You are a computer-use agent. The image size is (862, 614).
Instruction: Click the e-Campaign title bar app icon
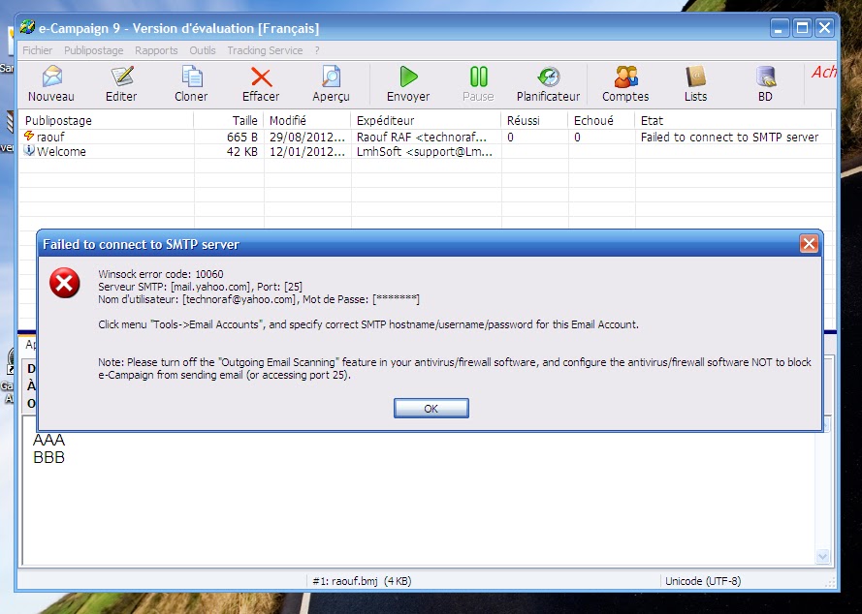pos(27,27)
